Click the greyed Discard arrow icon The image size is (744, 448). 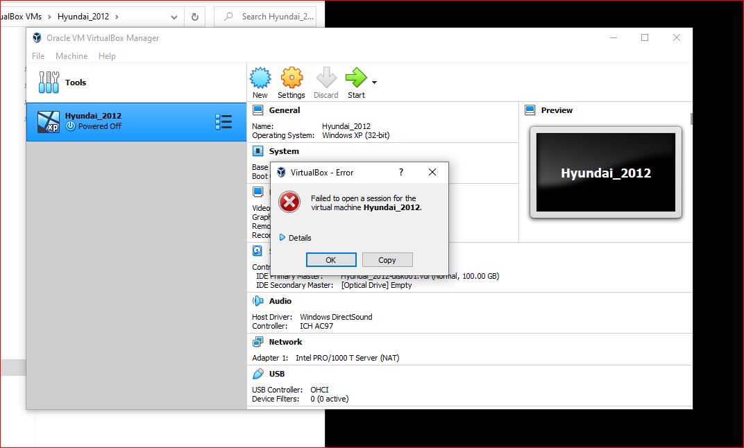[326, 78]
